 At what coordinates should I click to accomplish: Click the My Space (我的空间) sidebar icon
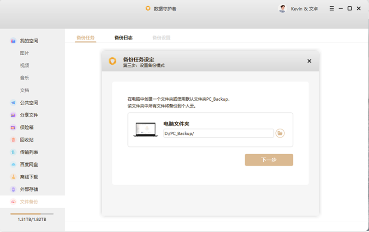pos(14,41)
